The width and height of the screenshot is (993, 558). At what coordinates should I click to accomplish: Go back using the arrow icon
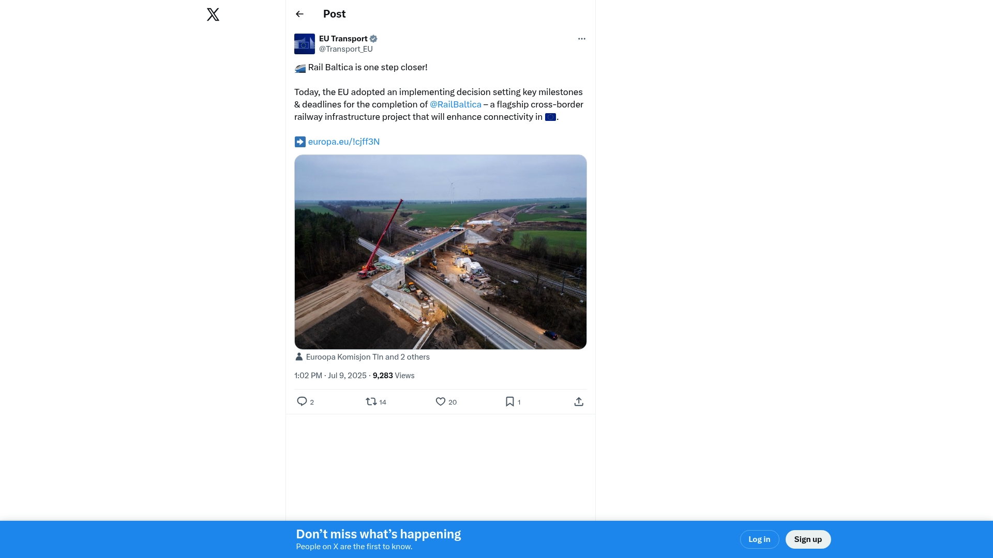tap(299, 14)
